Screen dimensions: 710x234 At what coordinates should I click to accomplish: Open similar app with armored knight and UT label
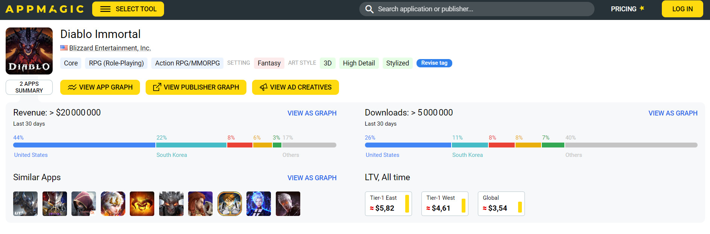pos(25,204)
